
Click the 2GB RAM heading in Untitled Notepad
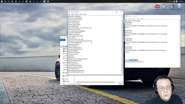click(x=128, y=31)
